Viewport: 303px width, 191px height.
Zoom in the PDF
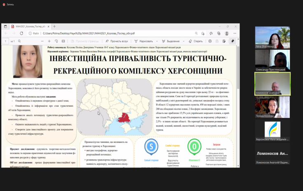[x=49, y=41]
